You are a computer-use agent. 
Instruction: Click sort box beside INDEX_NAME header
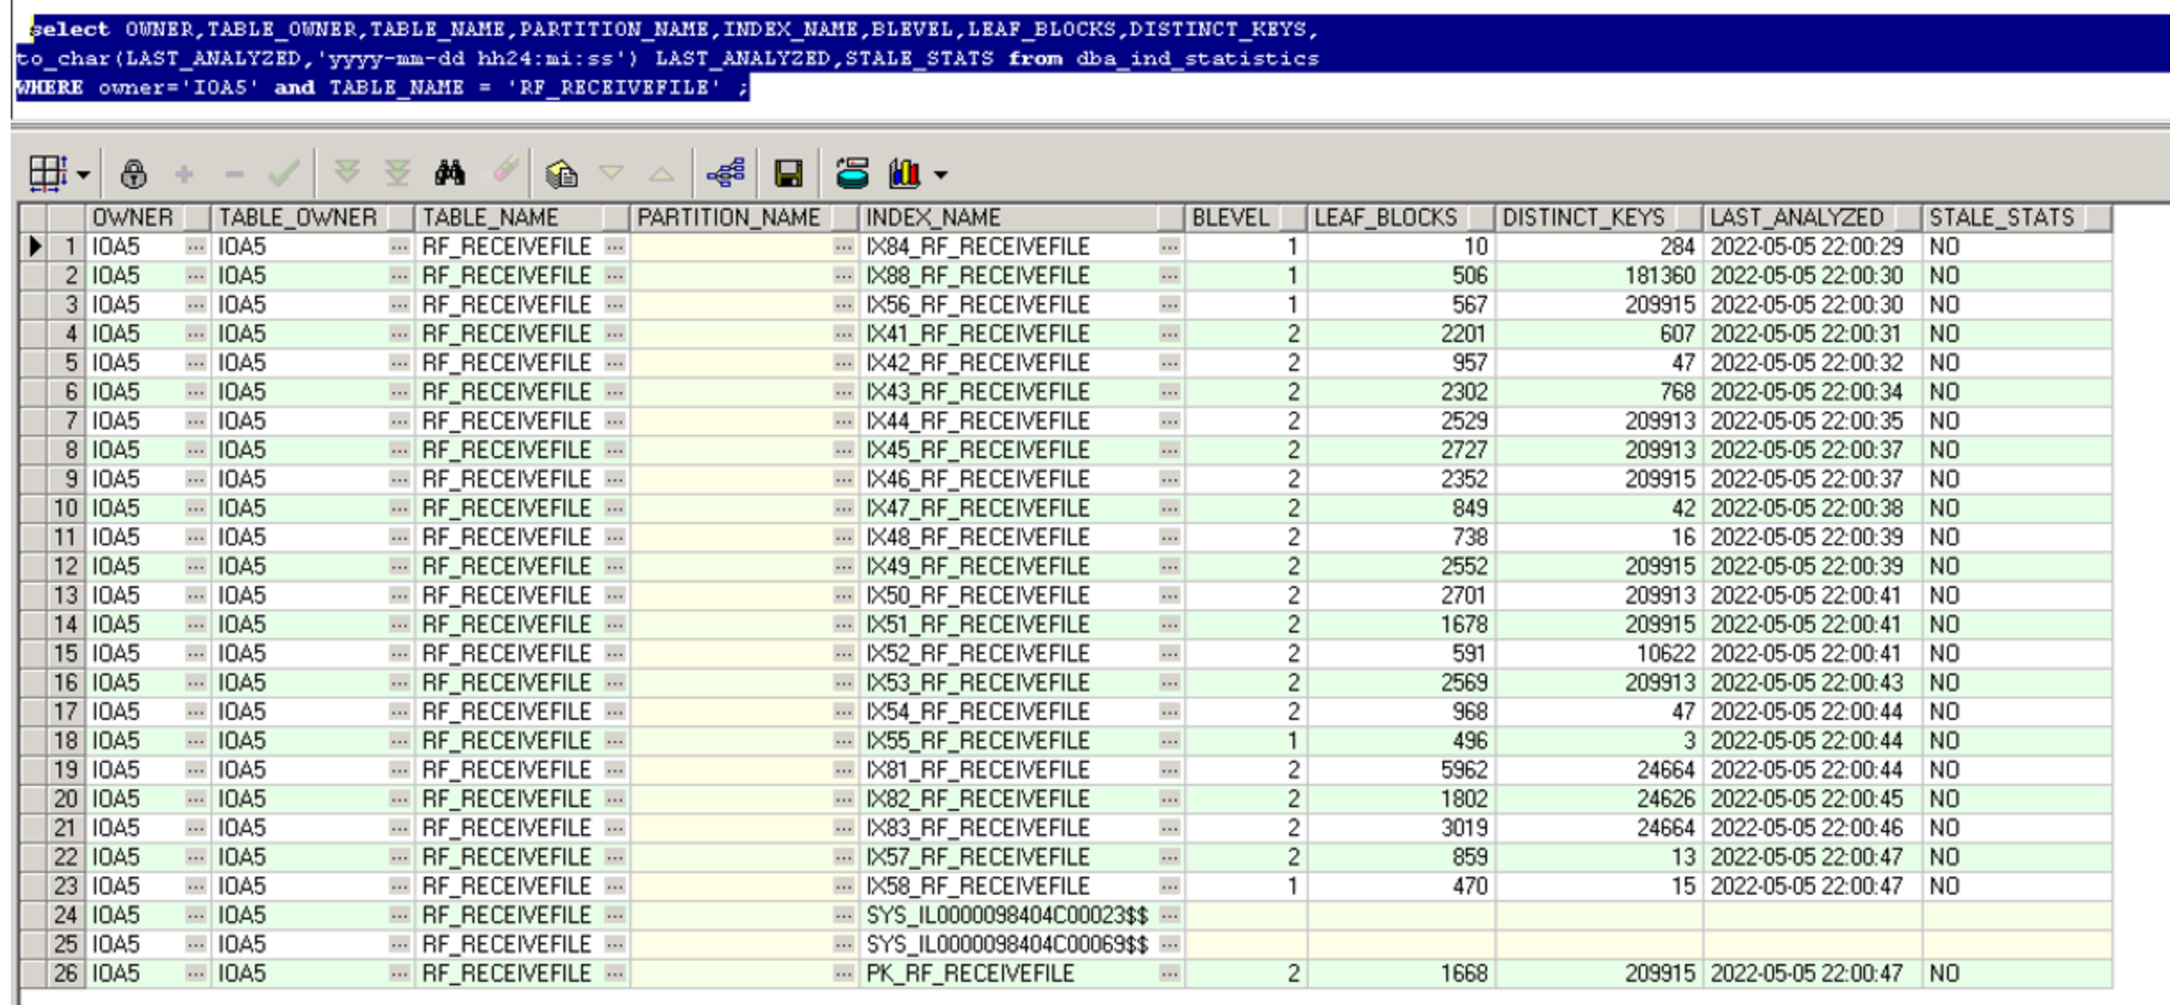point(1170,217)
